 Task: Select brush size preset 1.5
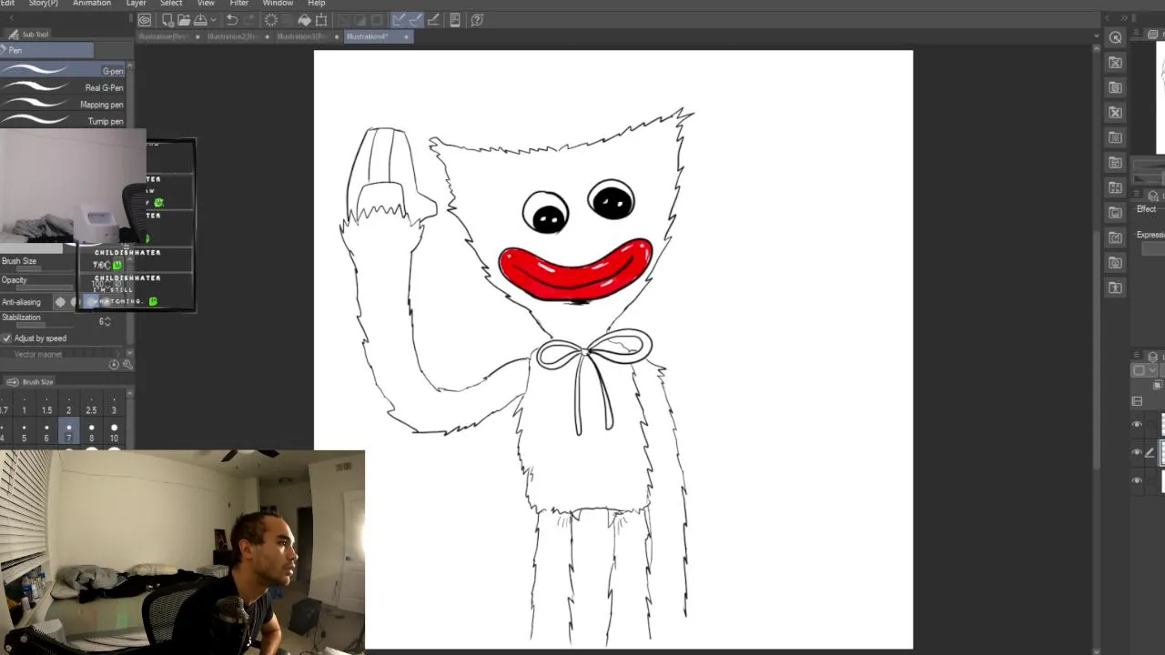[x=46, y=404]
